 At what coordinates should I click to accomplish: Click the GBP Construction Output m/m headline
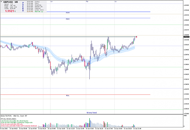17,122
